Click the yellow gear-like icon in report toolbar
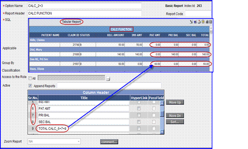The width and height of the screenshot is (248, 149). [203, 22]
